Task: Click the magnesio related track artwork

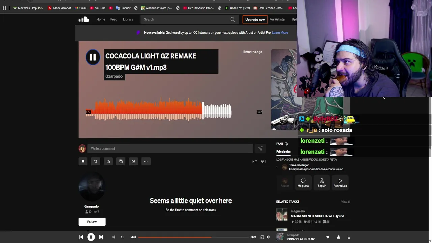Action: pyautogui.click(x=282, y=215)
